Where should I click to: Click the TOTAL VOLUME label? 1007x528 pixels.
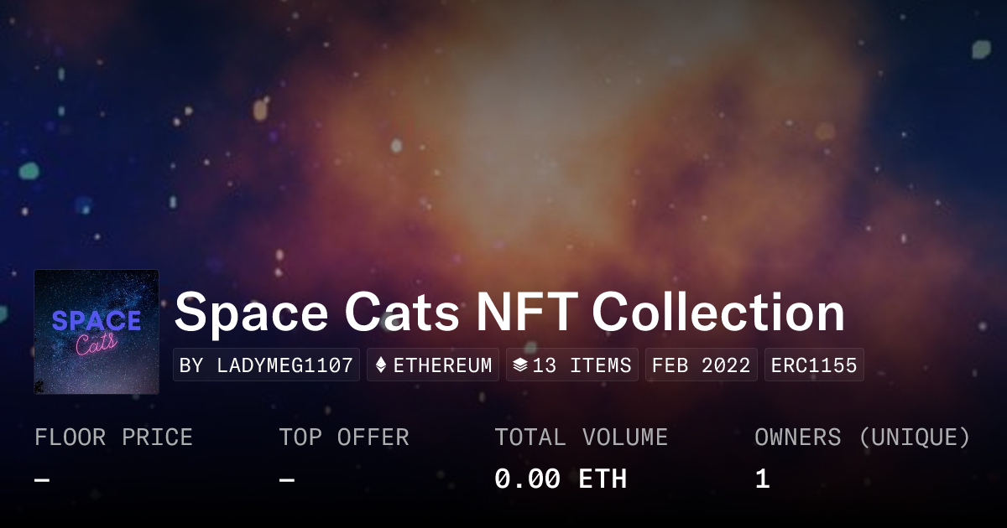point(581,437)
